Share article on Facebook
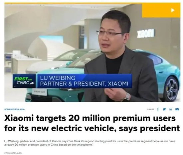183x155 pixels. pos(158,109)
